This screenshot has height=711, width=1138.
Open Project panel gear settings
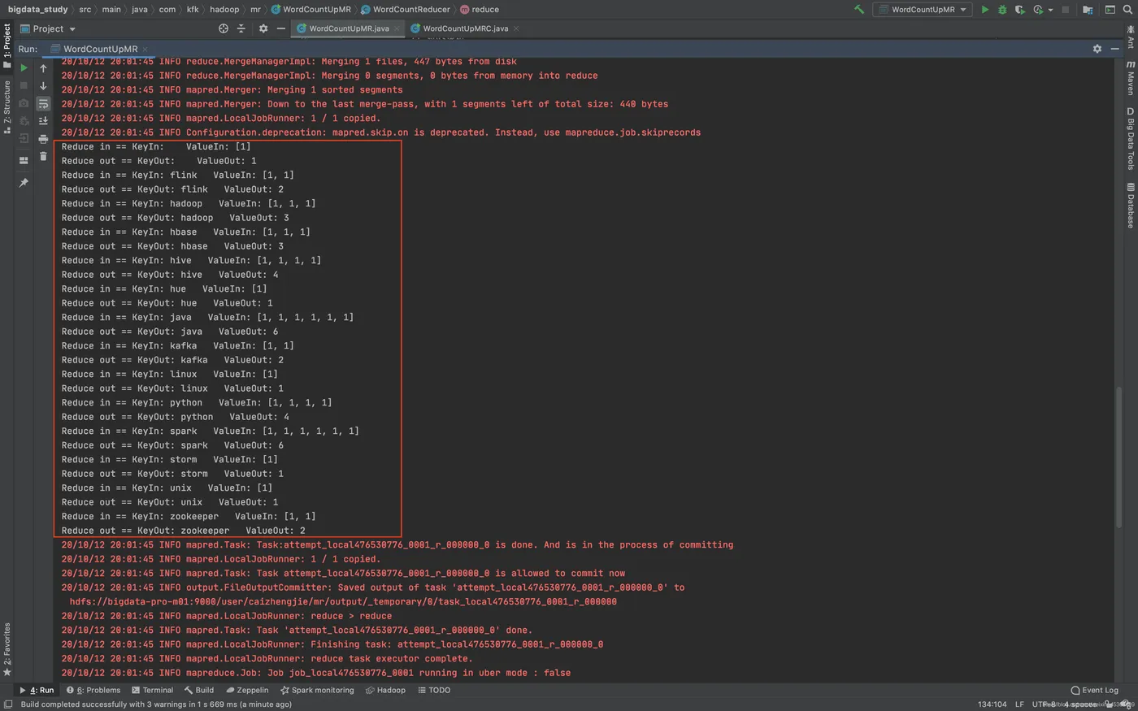click(x=263, y=28)
